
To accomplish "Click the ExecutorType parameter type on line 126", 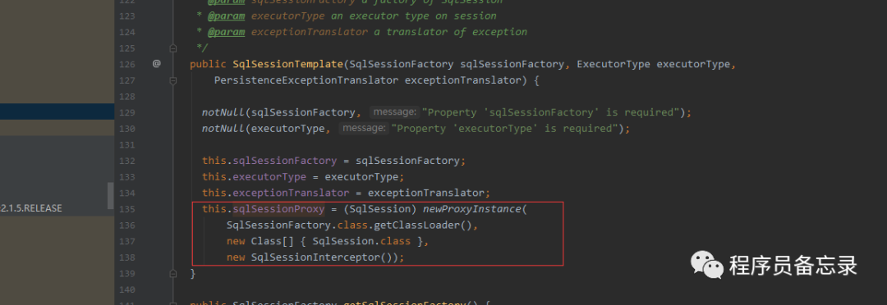I will point(614,65).
